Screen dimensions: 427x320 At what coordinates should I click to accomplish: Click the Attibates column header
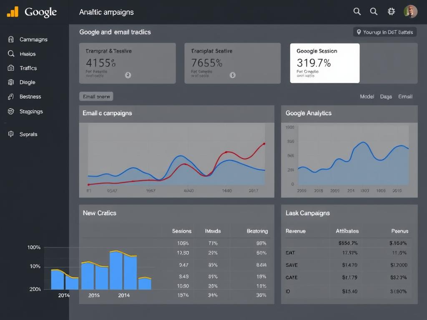click(347, 231)
